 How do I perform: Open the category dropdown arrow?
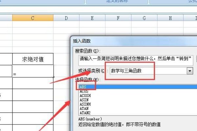pos(190,71)
